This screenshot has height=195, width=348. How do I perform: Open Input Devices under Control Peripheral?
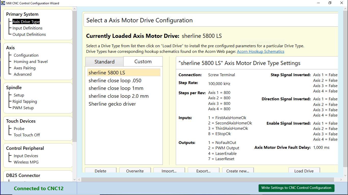click(x=26, y=156)
